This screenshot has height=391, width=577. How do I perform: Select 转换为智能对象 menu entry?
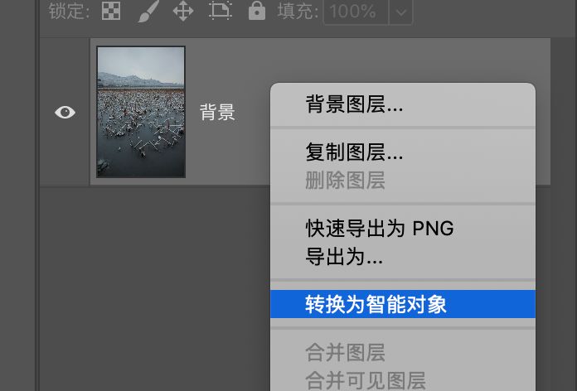point(403,304)
